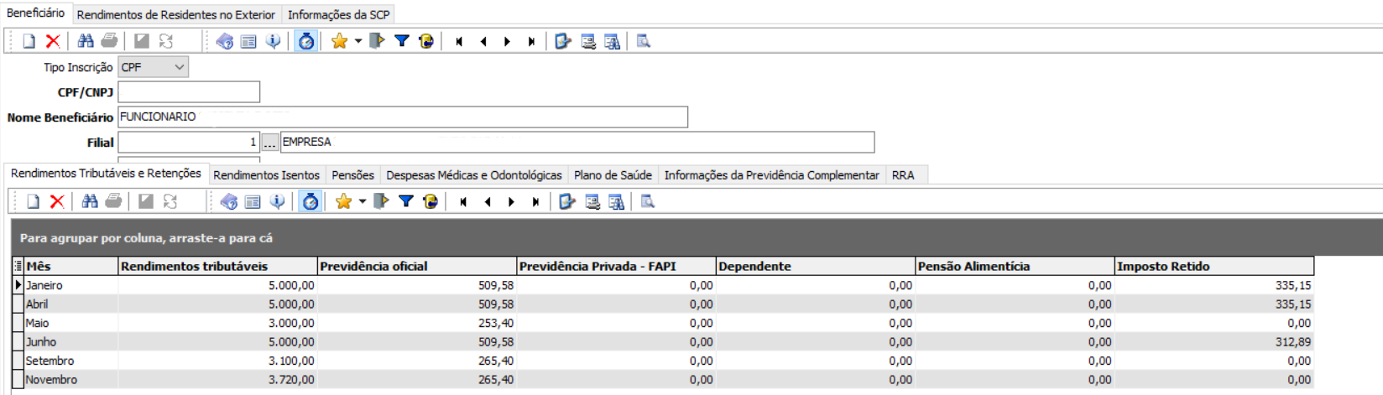This screenshot has width=1383, height=395.
Task: Open the column chooser left of the Mês header
Action: 18,266
